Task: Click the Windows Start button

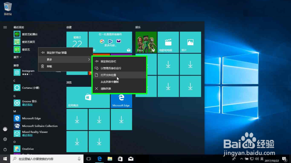Action: pos(5,159)
